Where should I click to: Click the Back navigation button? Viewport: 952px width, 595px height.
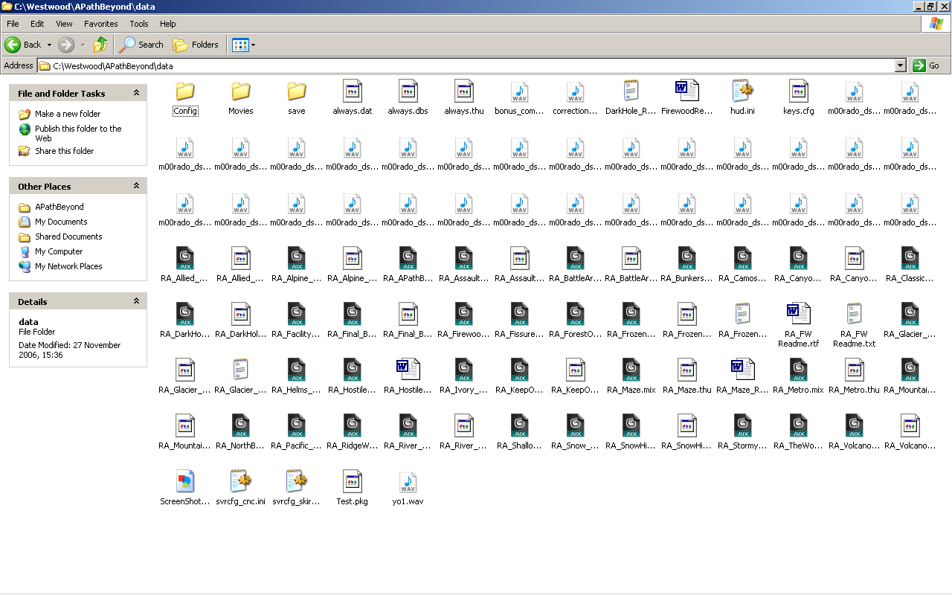22,45
